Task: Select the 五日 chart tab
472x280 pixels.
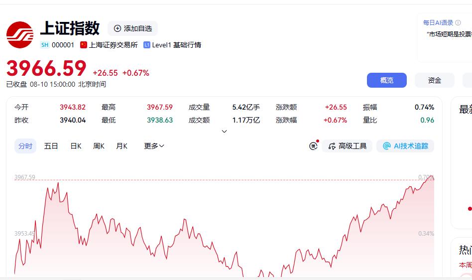Action: [51, 146]
